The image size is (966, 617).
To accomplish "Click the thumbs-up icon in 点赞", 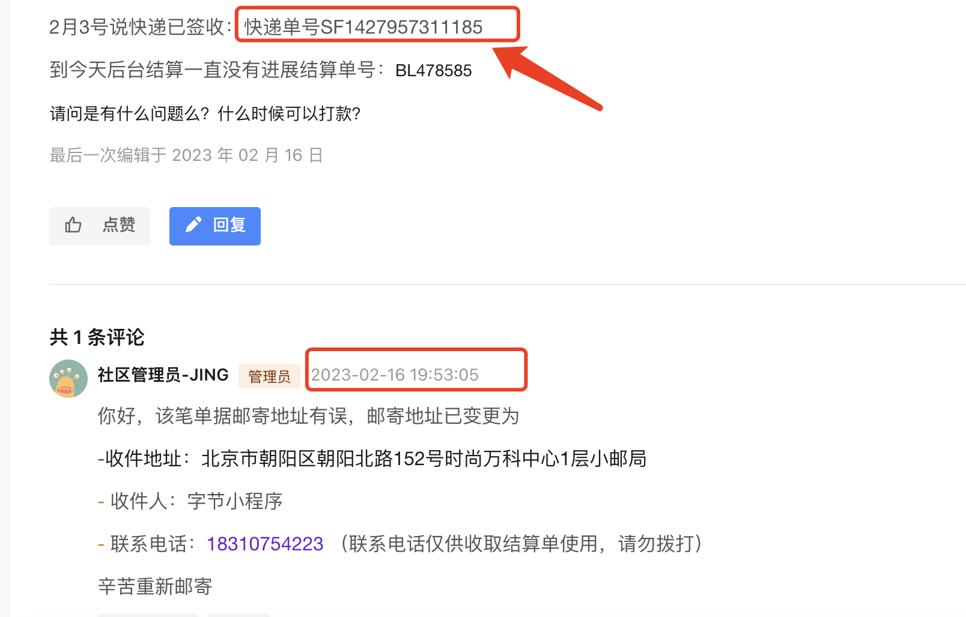I will tap(73, 225).
